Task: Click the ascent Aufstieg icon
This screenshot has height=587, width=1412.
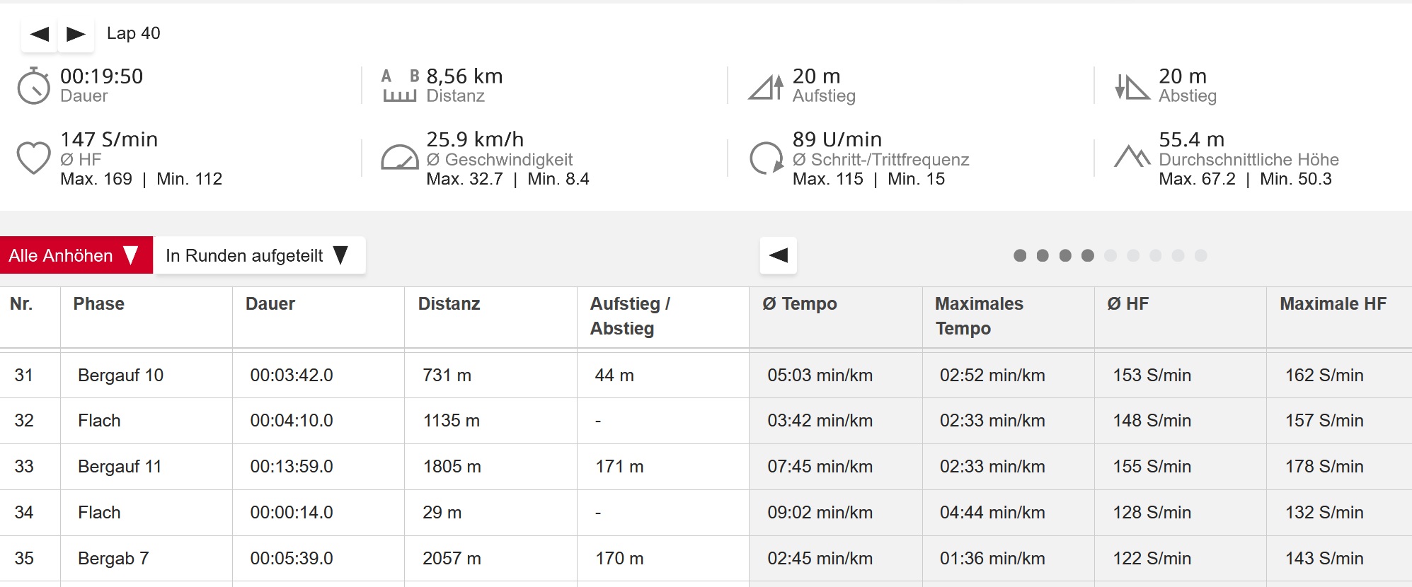Action: point(767,87)
